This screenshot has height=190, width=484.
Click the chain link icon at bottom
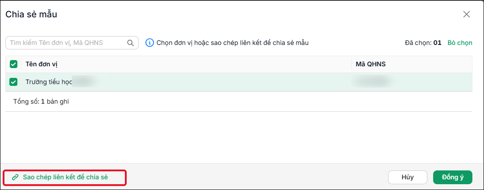coord(15,177)
